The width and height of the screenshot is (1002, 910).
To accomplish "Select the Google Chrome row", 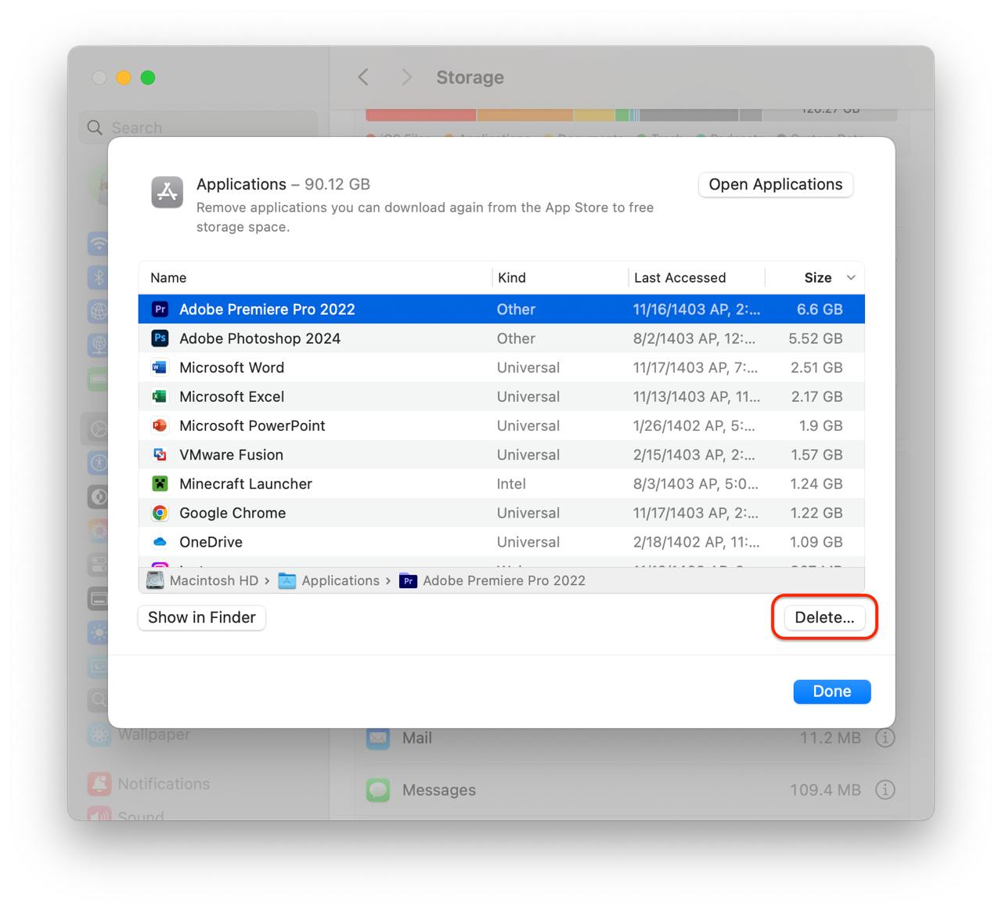I will (x=502, y=513).
